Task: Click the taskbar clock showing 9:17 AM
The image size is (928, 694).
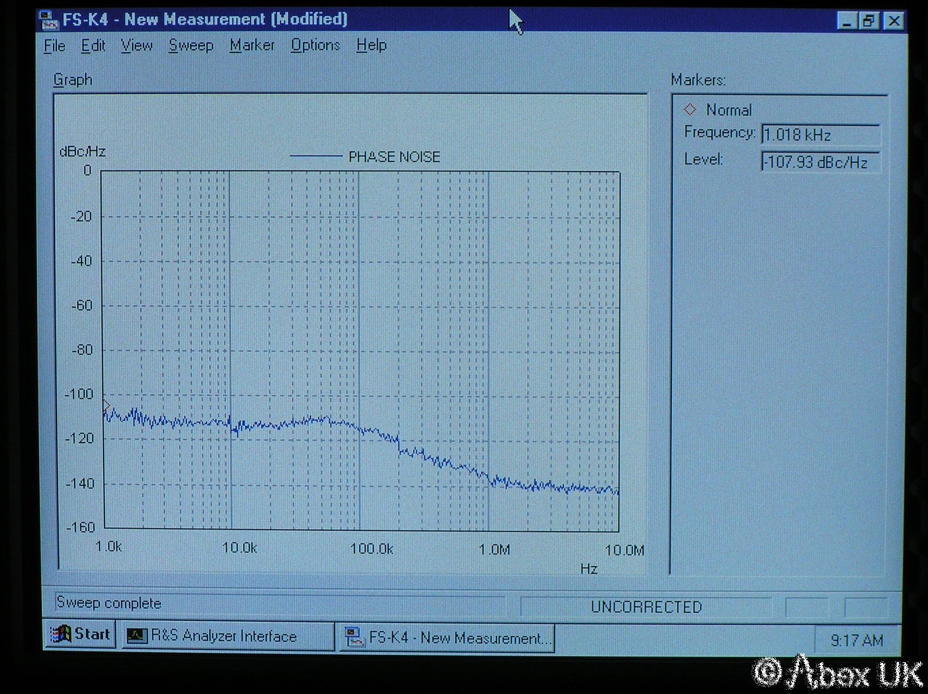Action: point(856,640)
